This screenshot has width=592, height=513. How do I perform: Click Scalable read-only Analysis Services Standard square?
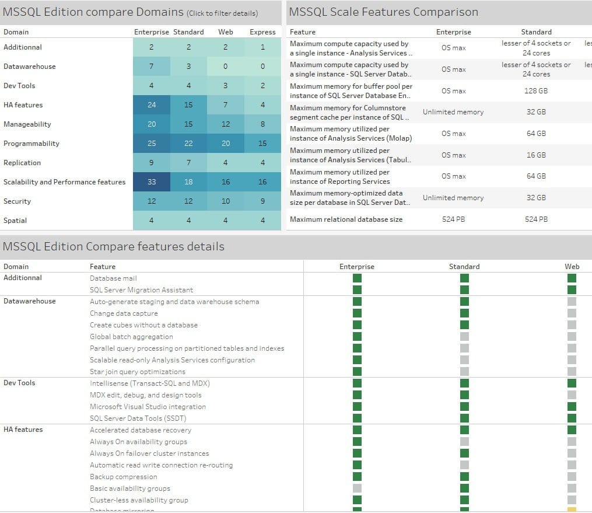coord(464,360)
